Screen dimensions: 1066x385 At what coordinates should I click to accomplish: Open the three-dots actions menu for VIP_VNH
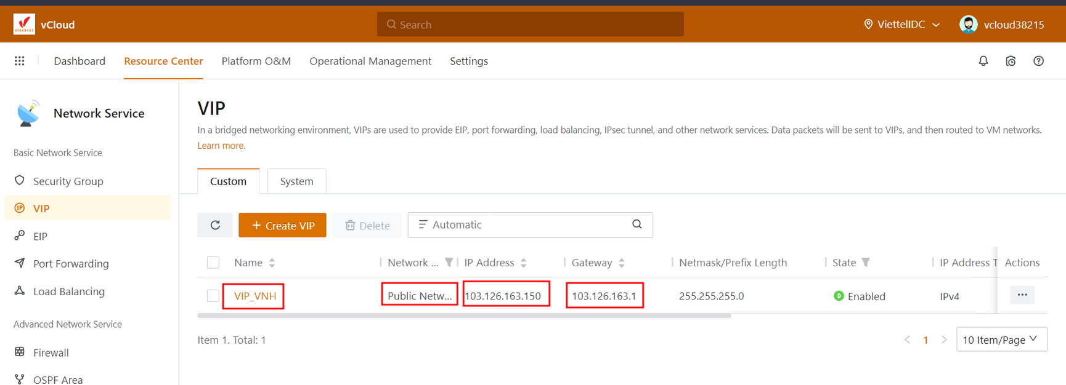click(1022, 295)
